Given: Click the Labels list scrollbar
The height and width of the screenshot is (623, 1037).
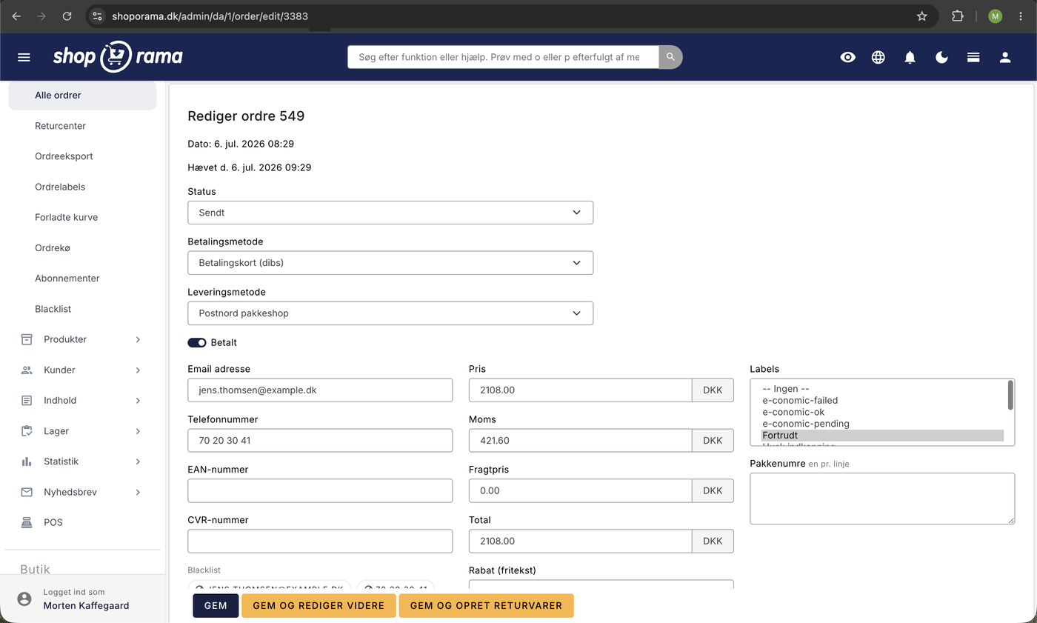Looking at the screenshot, I should click(1010, 395).
